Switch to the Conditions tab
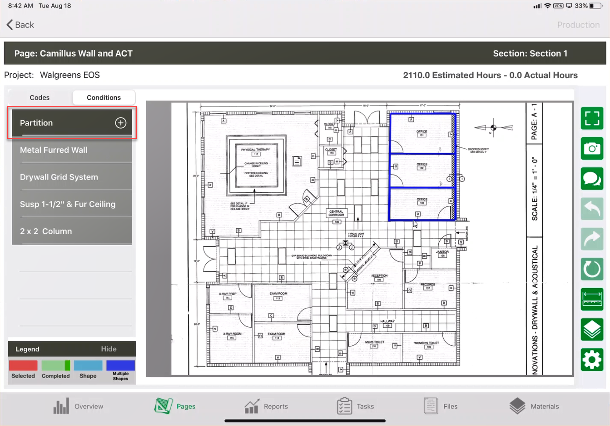This screenshot has width=610, height=426. click(x=104, y=97)
